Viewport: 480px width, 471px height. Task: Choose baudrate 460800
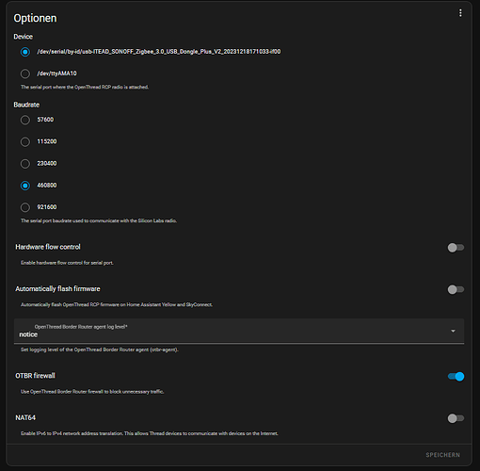[x=25, y=186]
